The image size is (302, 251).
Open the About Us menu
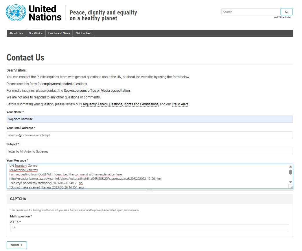tap(16, 33)
